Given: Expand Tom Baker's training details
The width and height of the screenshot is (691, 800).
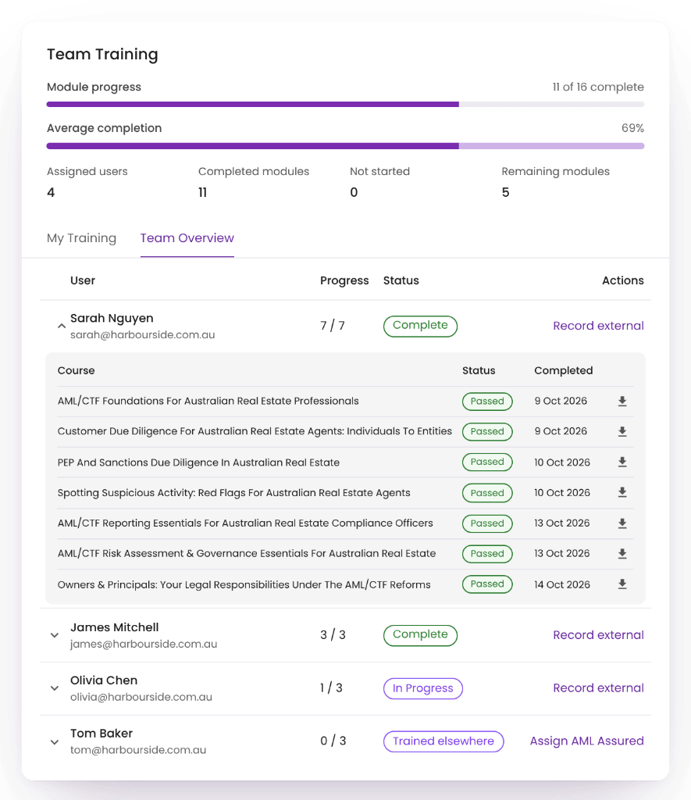Looking at the screenshot, I should click(x=55, y=742).
